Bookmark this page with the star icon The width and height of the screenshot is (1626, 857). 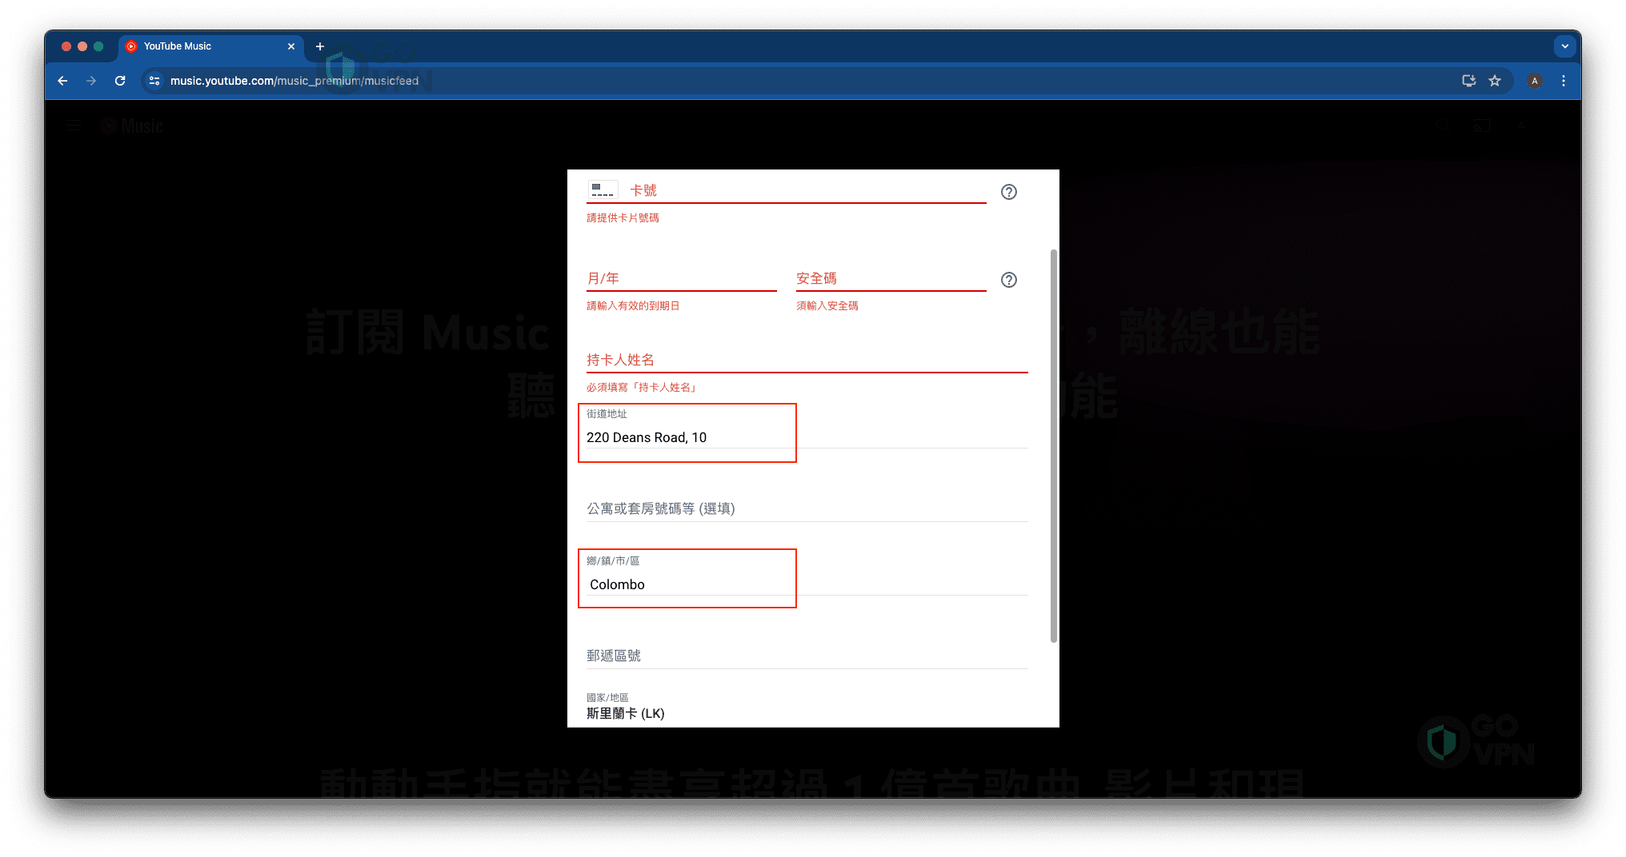pyautogui.click(x=1495, y=81)
